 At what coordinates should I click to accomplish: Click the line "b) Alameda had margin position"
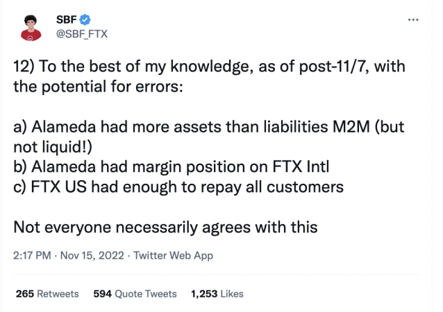coord(169,166)
